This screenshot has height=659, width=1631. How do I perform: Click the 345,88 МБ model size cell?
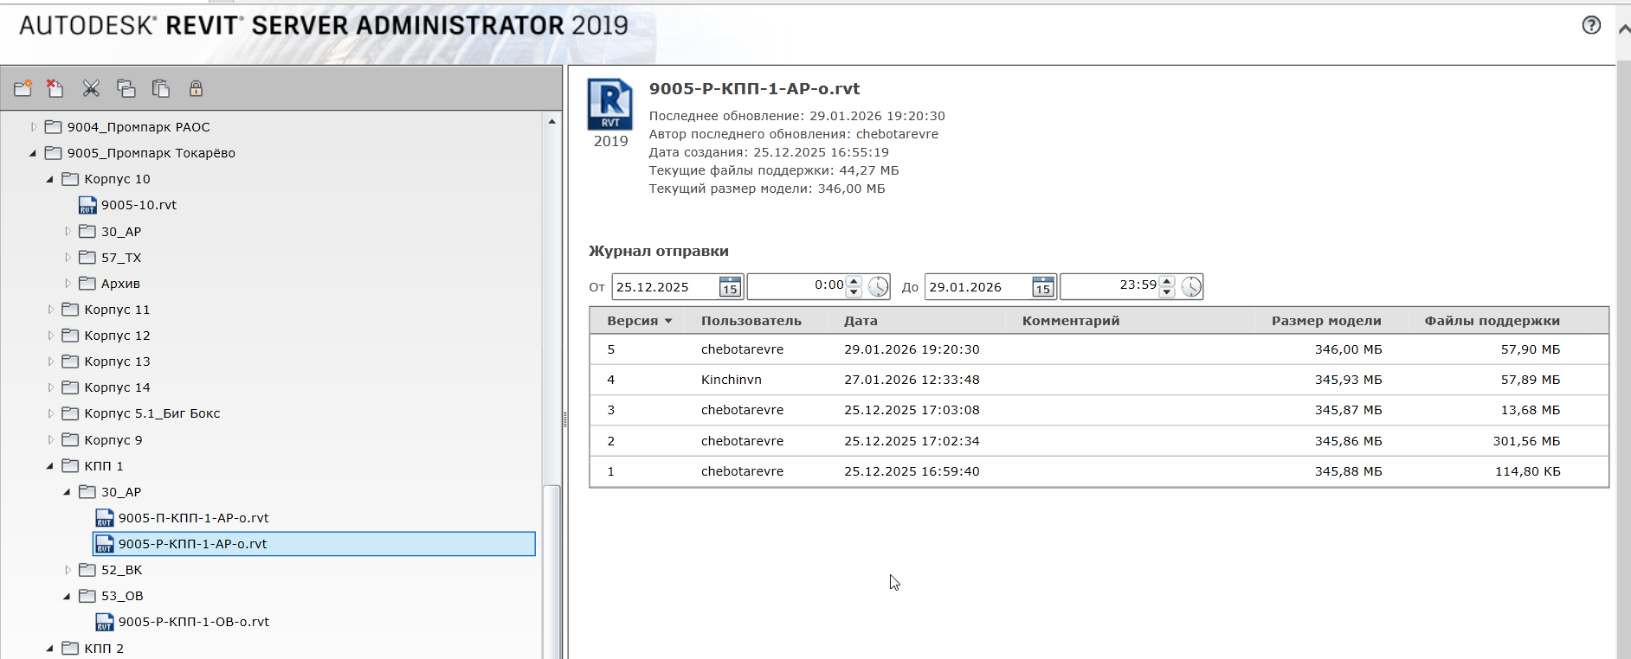coord(1348,471)
